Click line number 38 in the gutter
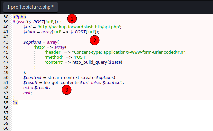This screenshot has width=213, height=131. (6, 17)
